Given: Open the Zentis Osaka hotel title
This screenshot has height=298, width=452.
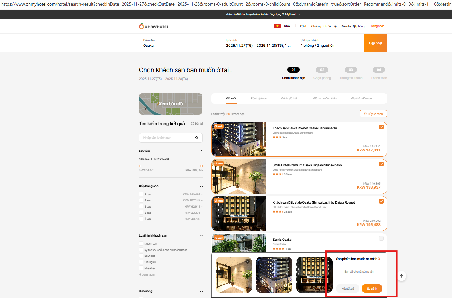Looking at the screenshot, I should (x=282, y=239).
